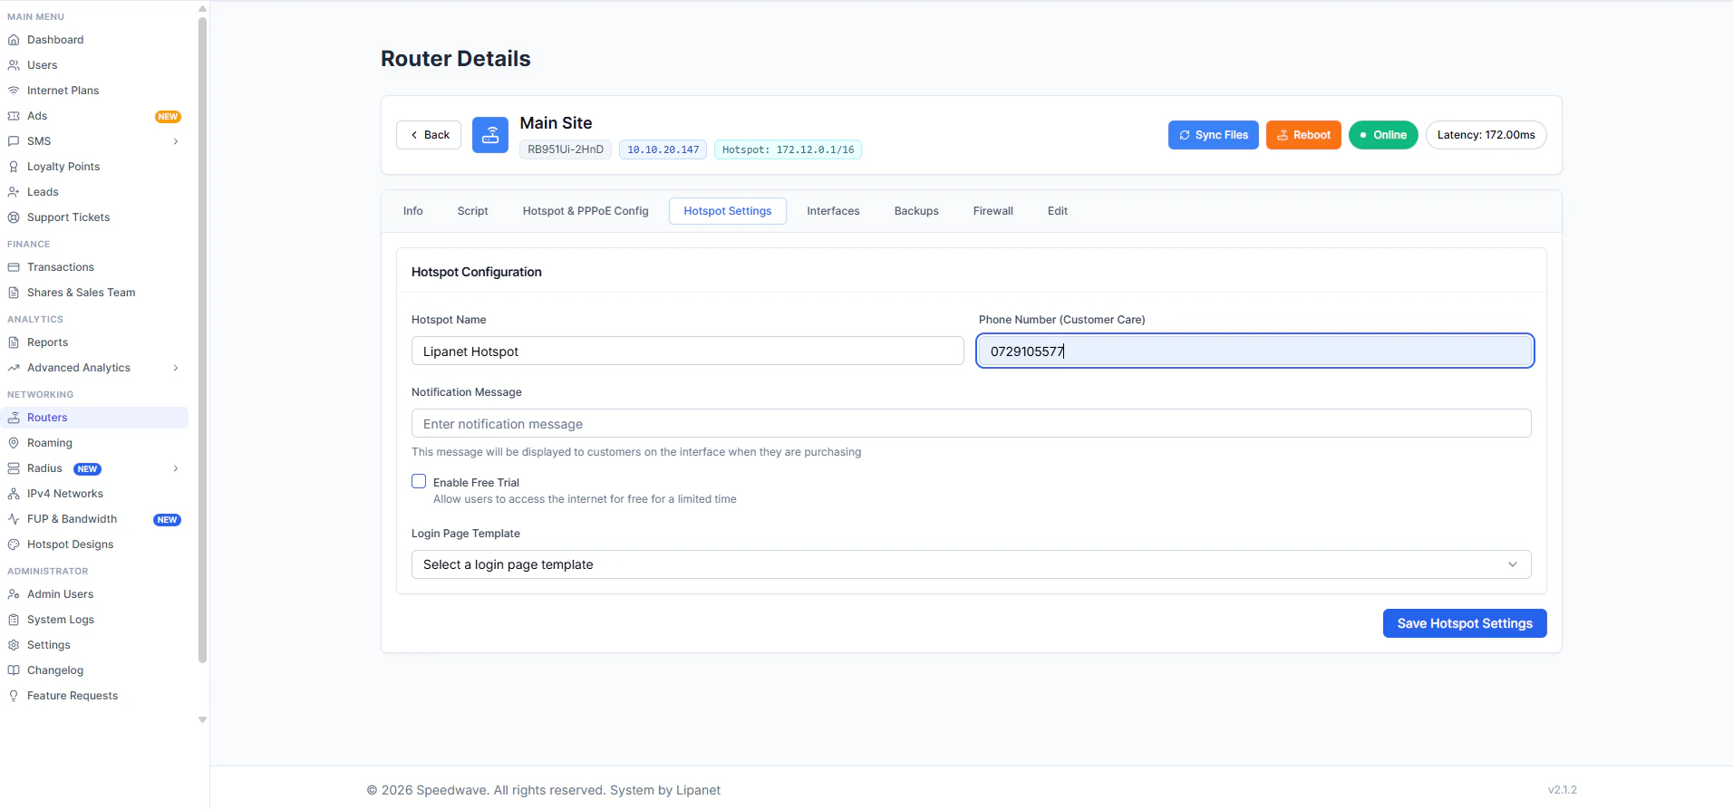Image resolution: width=1733 pixels, height=809 pixels.
Task: Click the NEW badge beside FUP & Bandwidth
Action: [168, 520]
